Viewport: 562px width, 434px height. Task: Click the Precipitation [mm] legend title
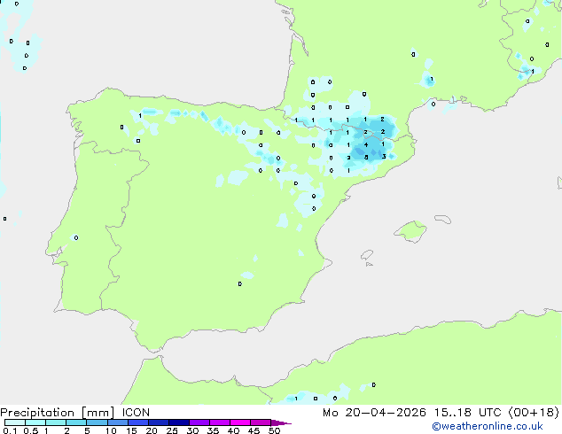55,413
